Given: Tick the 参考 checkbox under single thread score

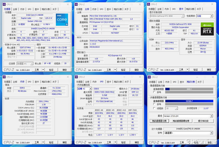Looking at the screenshot, I should pyautogui.click(x=154, y=92).
